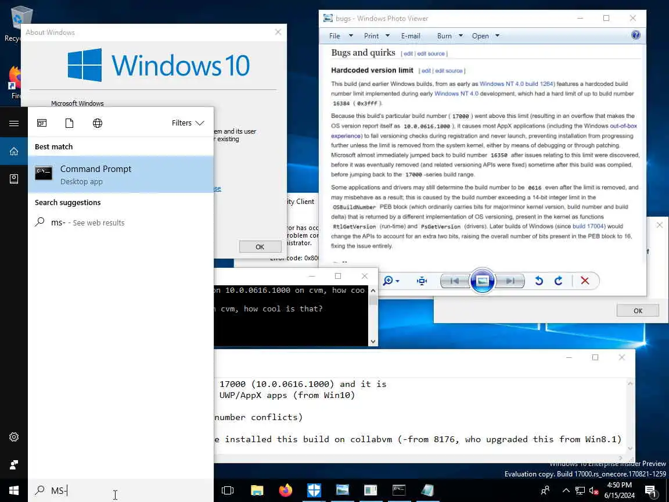Open search settings gear icon
The width and height of the screenshot is (669, 502).
(x=14, y=437)
